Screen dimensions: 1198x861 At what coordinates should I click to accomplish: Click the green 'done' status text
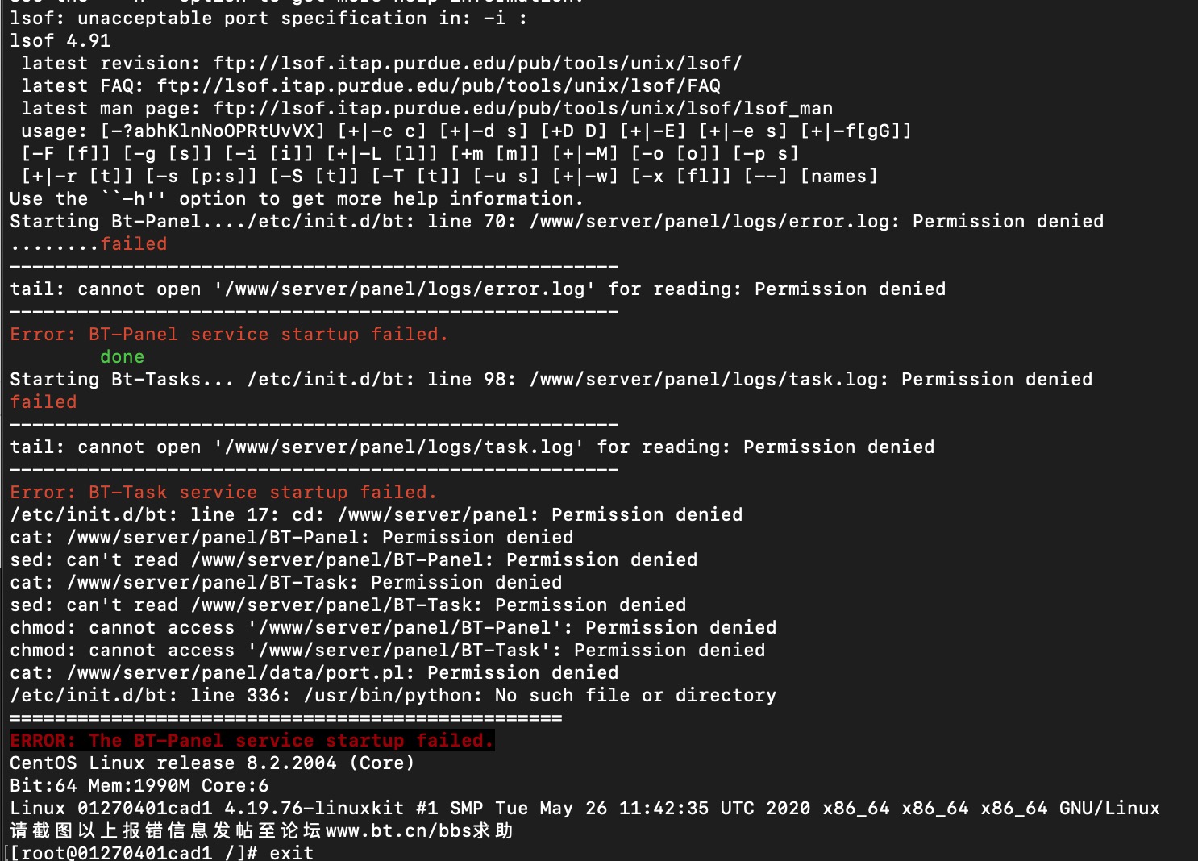123,356
